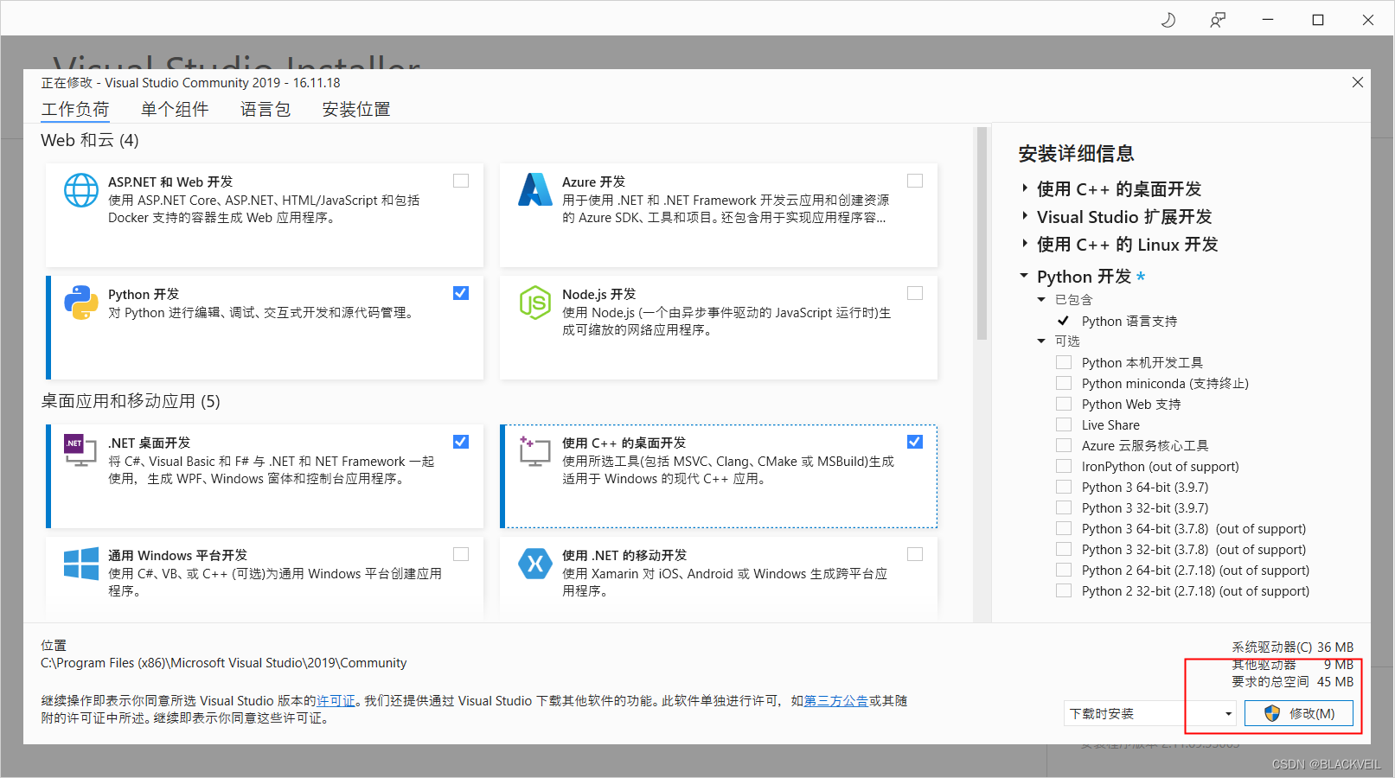This screenshot has height=778, width=1395.
Task: Check Python 3 64-bit (3.9.7) option
Action: 1064,487
